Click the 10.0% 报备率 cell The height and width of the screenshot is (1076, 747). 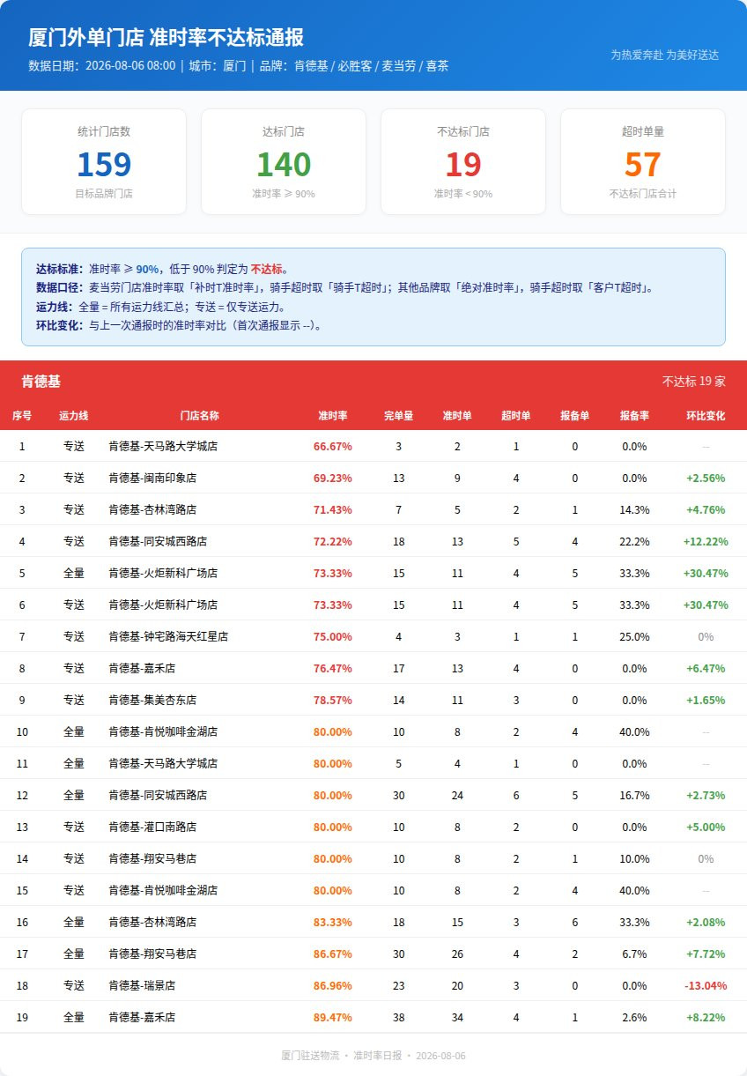634,858
